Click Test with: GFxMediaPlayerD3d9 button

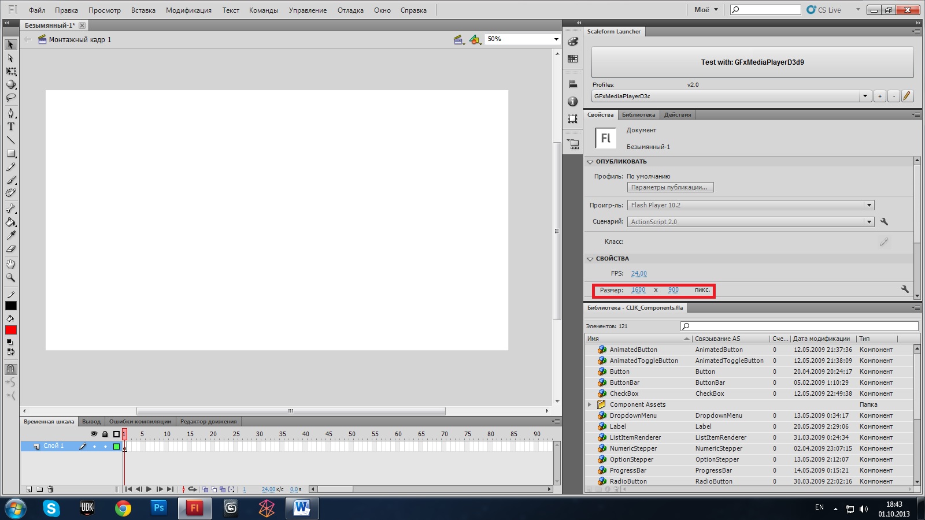point(752,62)
